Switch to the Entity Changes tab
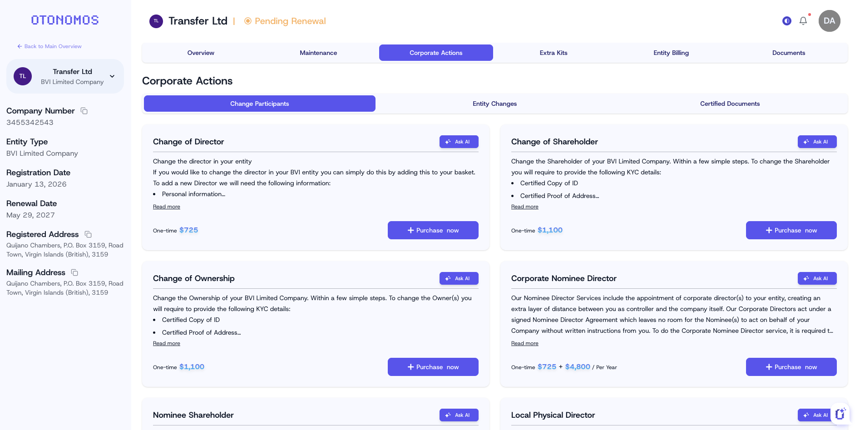The height and width of the screenshot is (430, 855). 494,104
